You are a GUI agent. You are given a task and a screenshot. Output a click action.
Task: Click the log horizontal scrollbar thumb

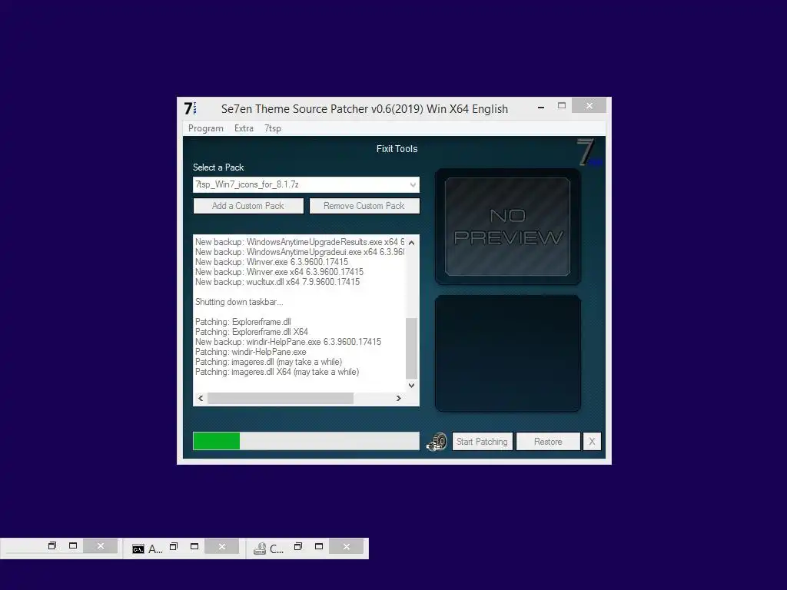click(x=281, y=399)
